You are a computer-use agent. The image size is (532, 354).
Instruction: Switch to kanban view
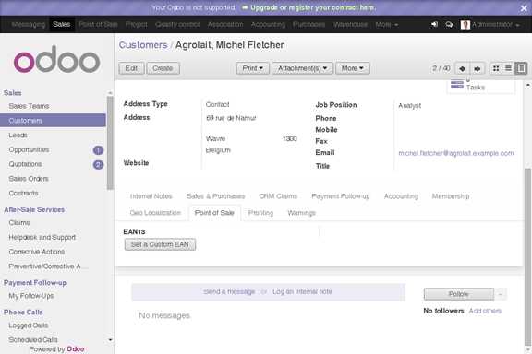click(496, 68)
